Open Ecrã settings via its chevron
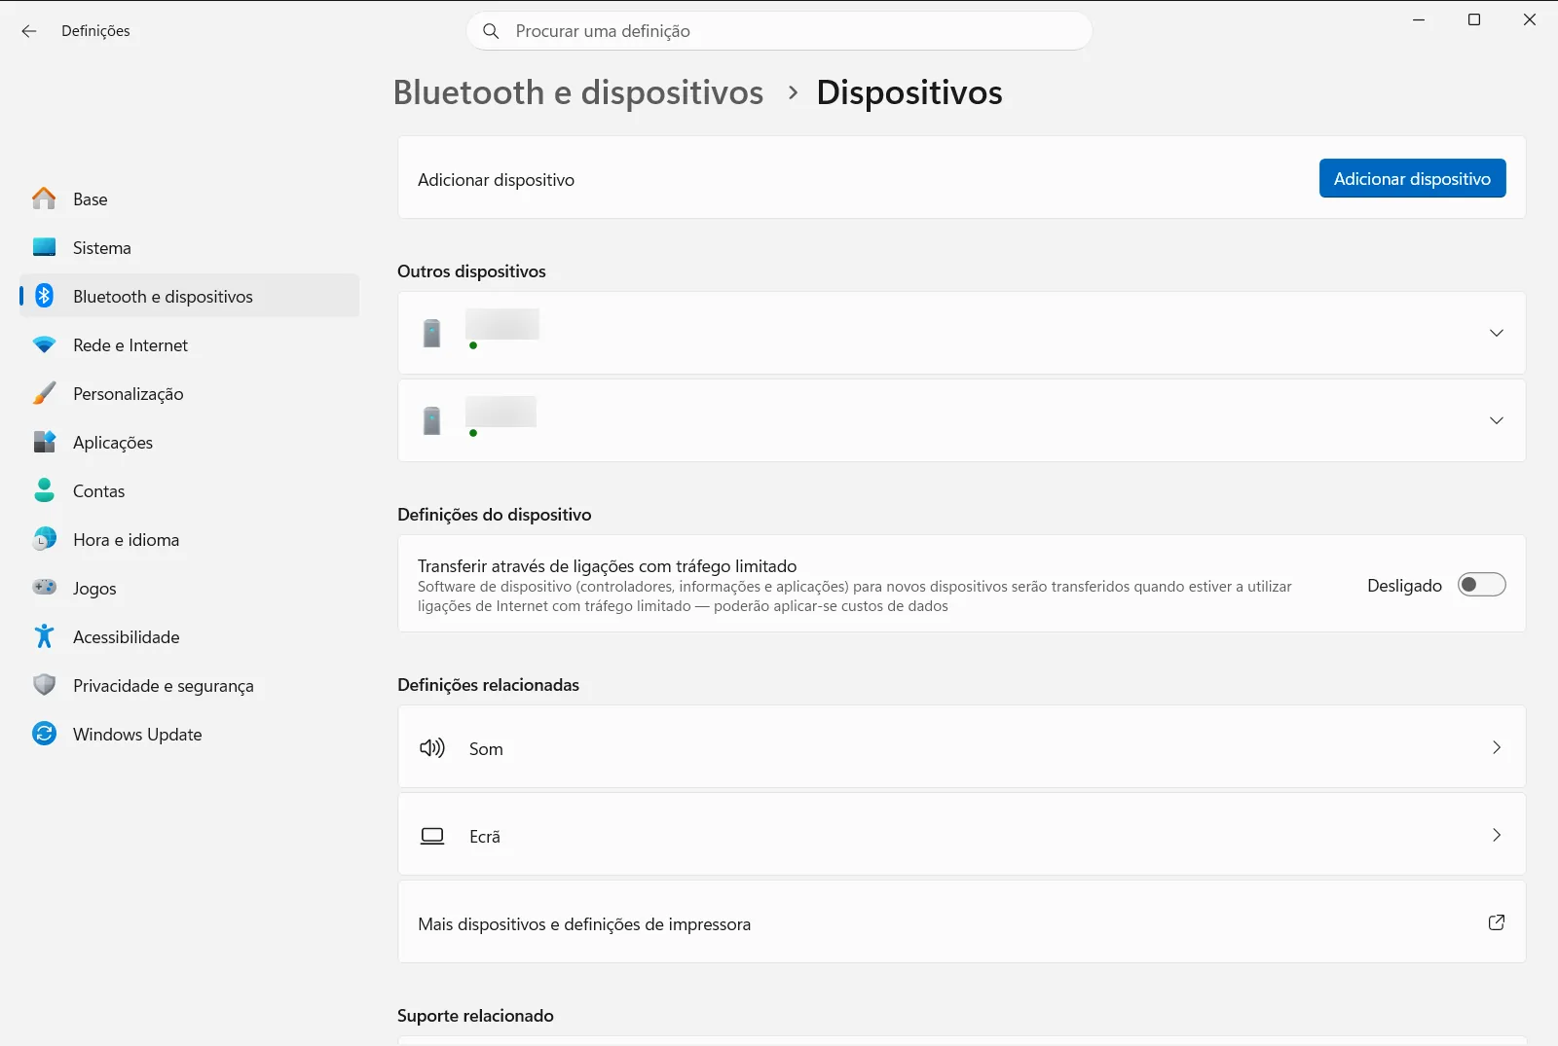This screenshot has height=1046, width=1558. click(x=1497, y=835)
